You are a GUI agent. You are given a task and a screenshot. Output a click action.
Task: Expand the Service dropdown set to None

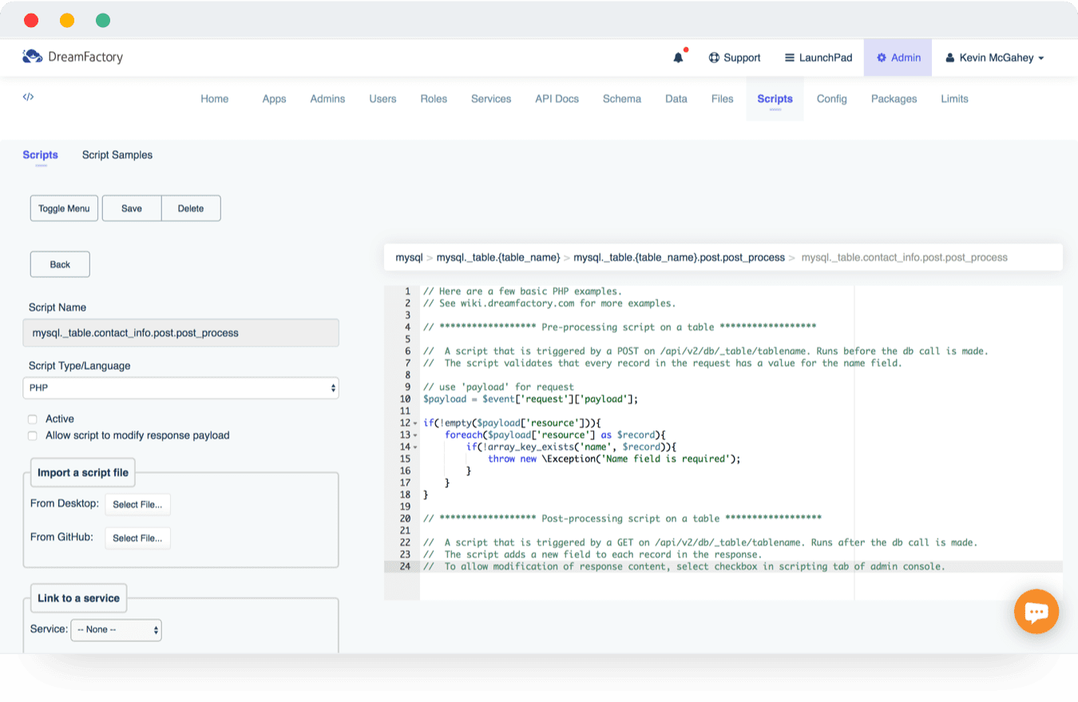tap(116, 629)
